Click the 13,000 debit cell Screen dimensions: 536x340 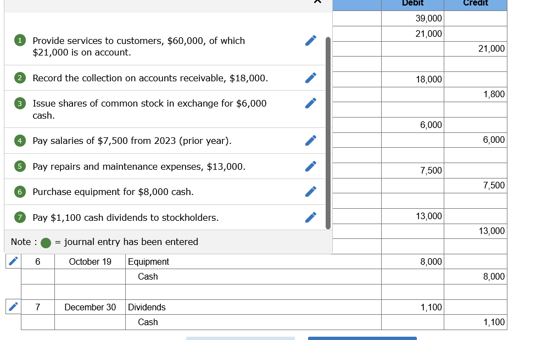pos(412,216)
